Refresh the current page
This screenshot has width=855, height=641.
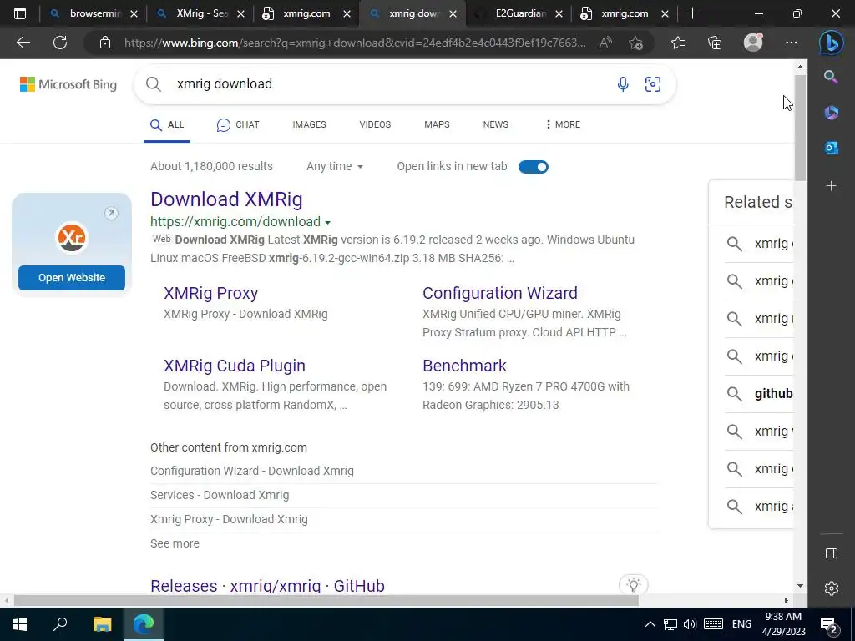point(60,43)
